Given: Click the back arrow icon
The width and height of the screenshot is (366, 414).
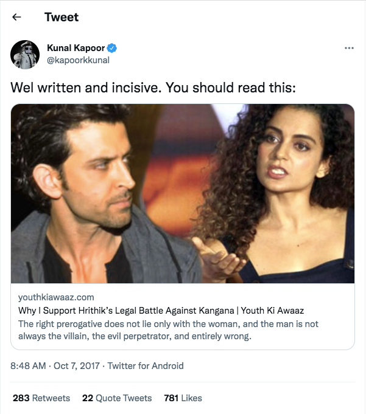Looking at the screenshot, I should point(16,17).
